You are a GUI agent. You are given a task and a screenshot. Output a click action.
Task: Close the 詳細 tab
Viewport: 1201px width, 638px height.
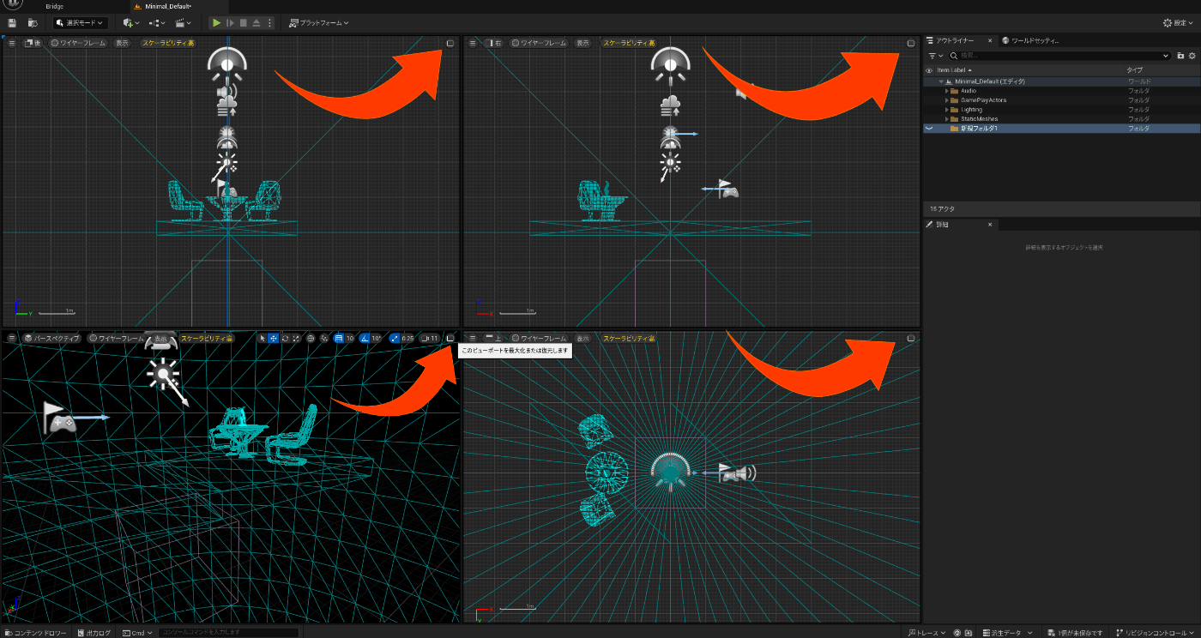(989, 225)
